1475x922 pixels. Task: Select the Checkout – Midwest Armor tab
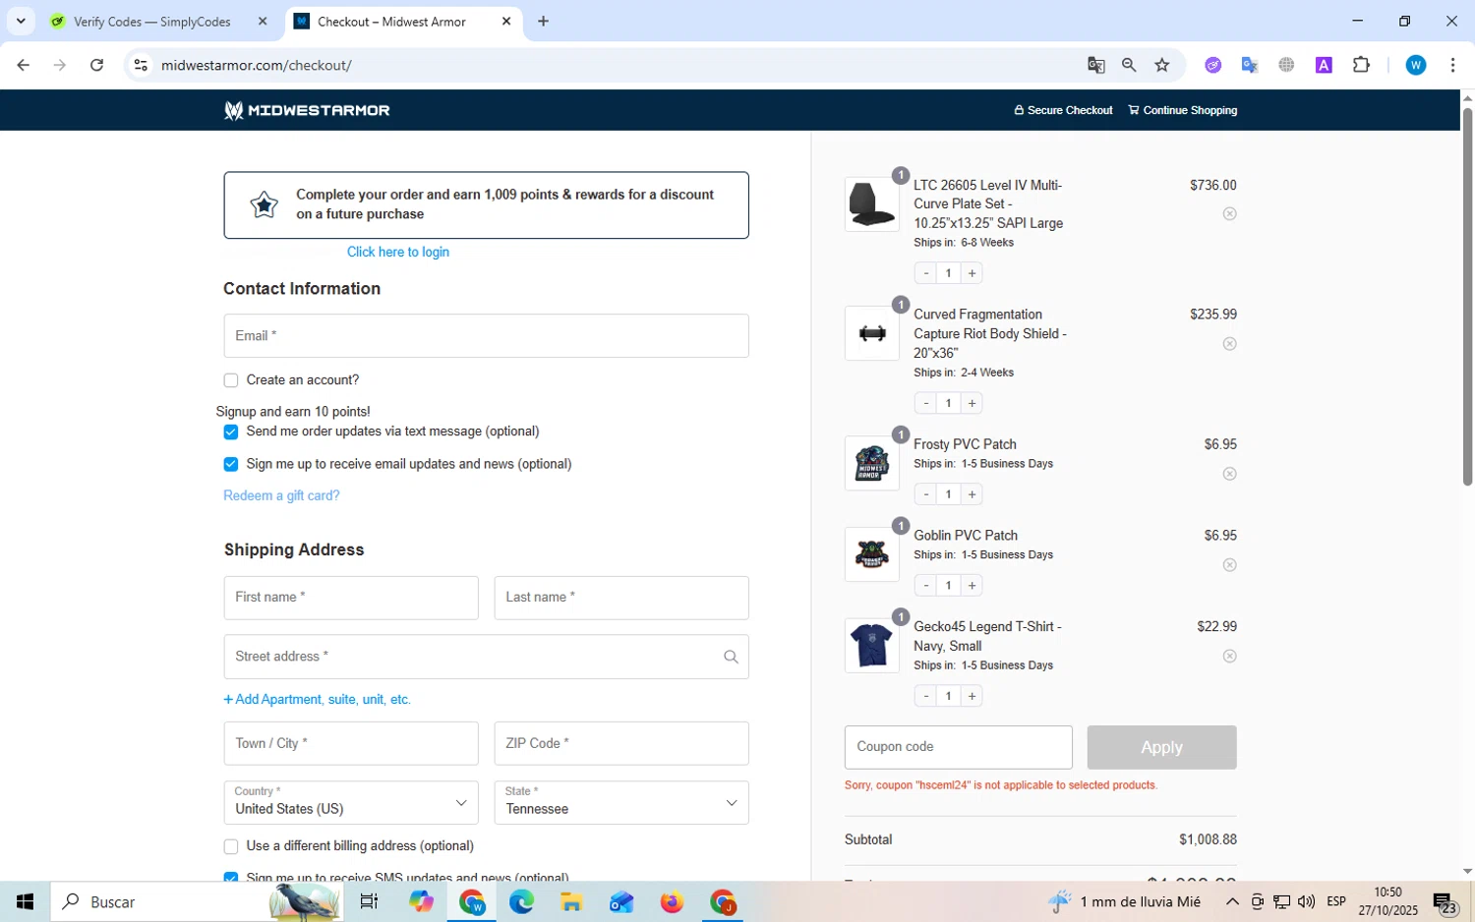[x=391, y=21]
